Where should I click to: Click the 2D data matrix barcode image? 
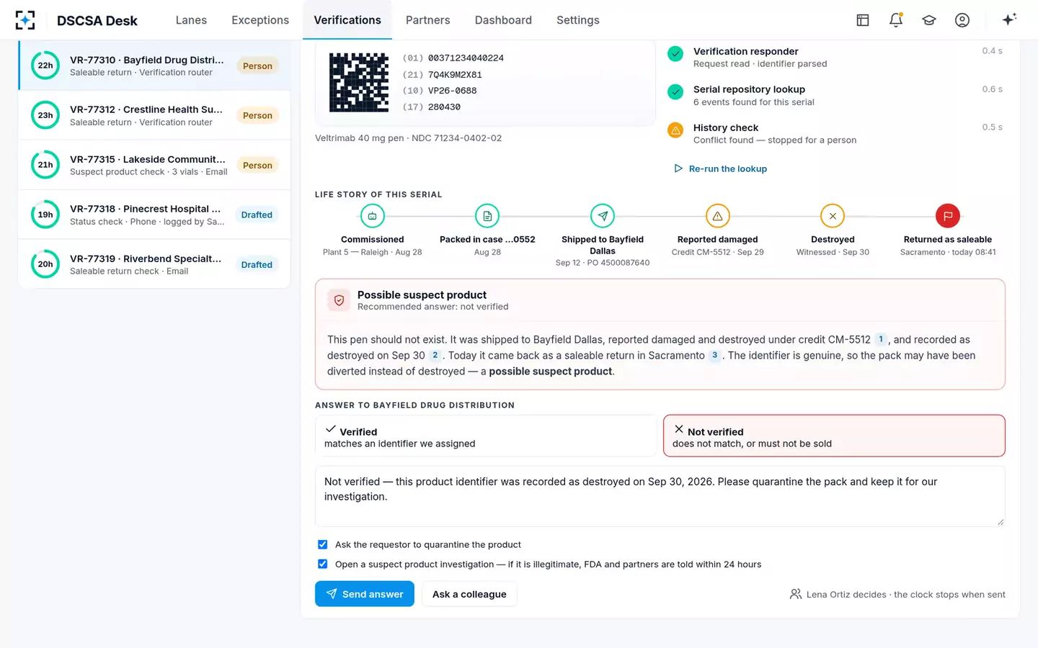tap(359, 82)
